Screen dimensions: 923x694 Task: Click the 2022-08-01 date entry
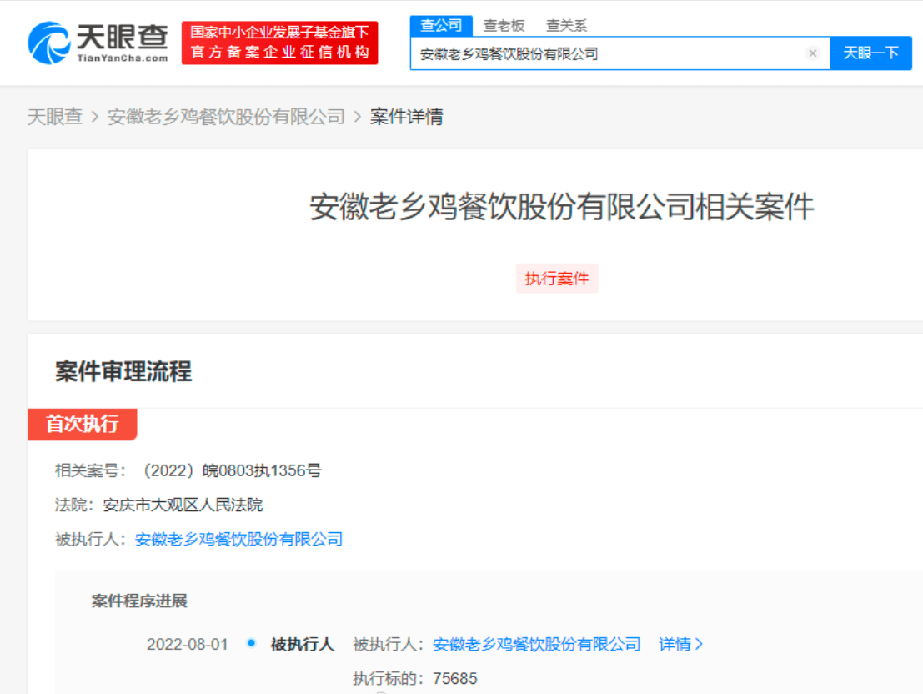(x=188, y=645)
